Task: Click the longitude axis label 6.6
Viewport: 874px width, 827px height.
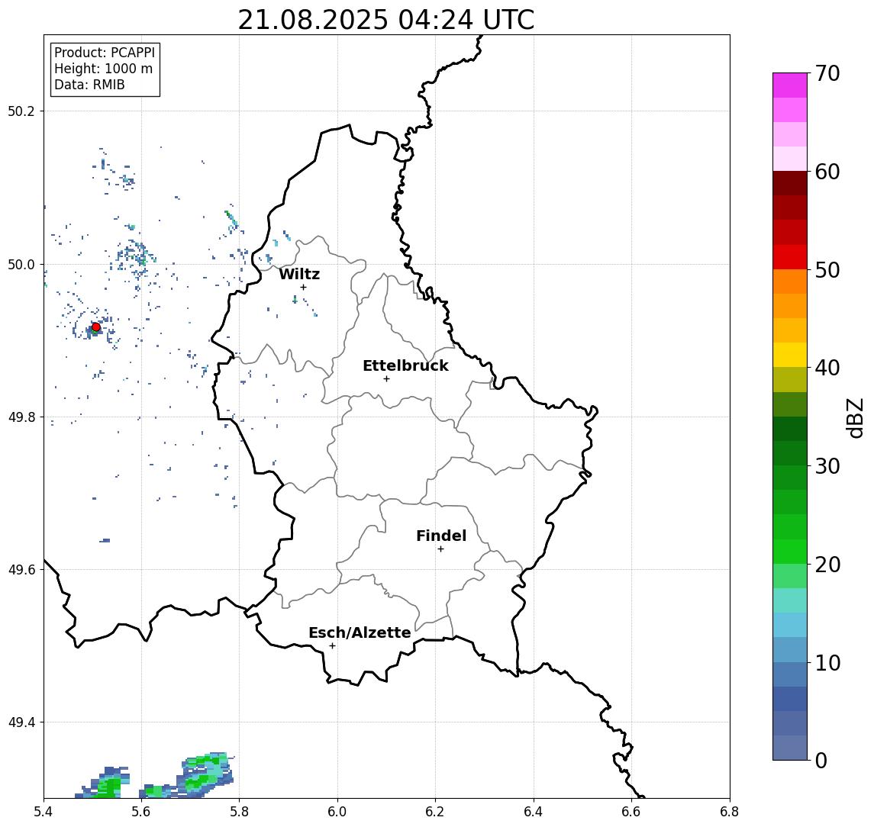Action: (x=631, y=812)
